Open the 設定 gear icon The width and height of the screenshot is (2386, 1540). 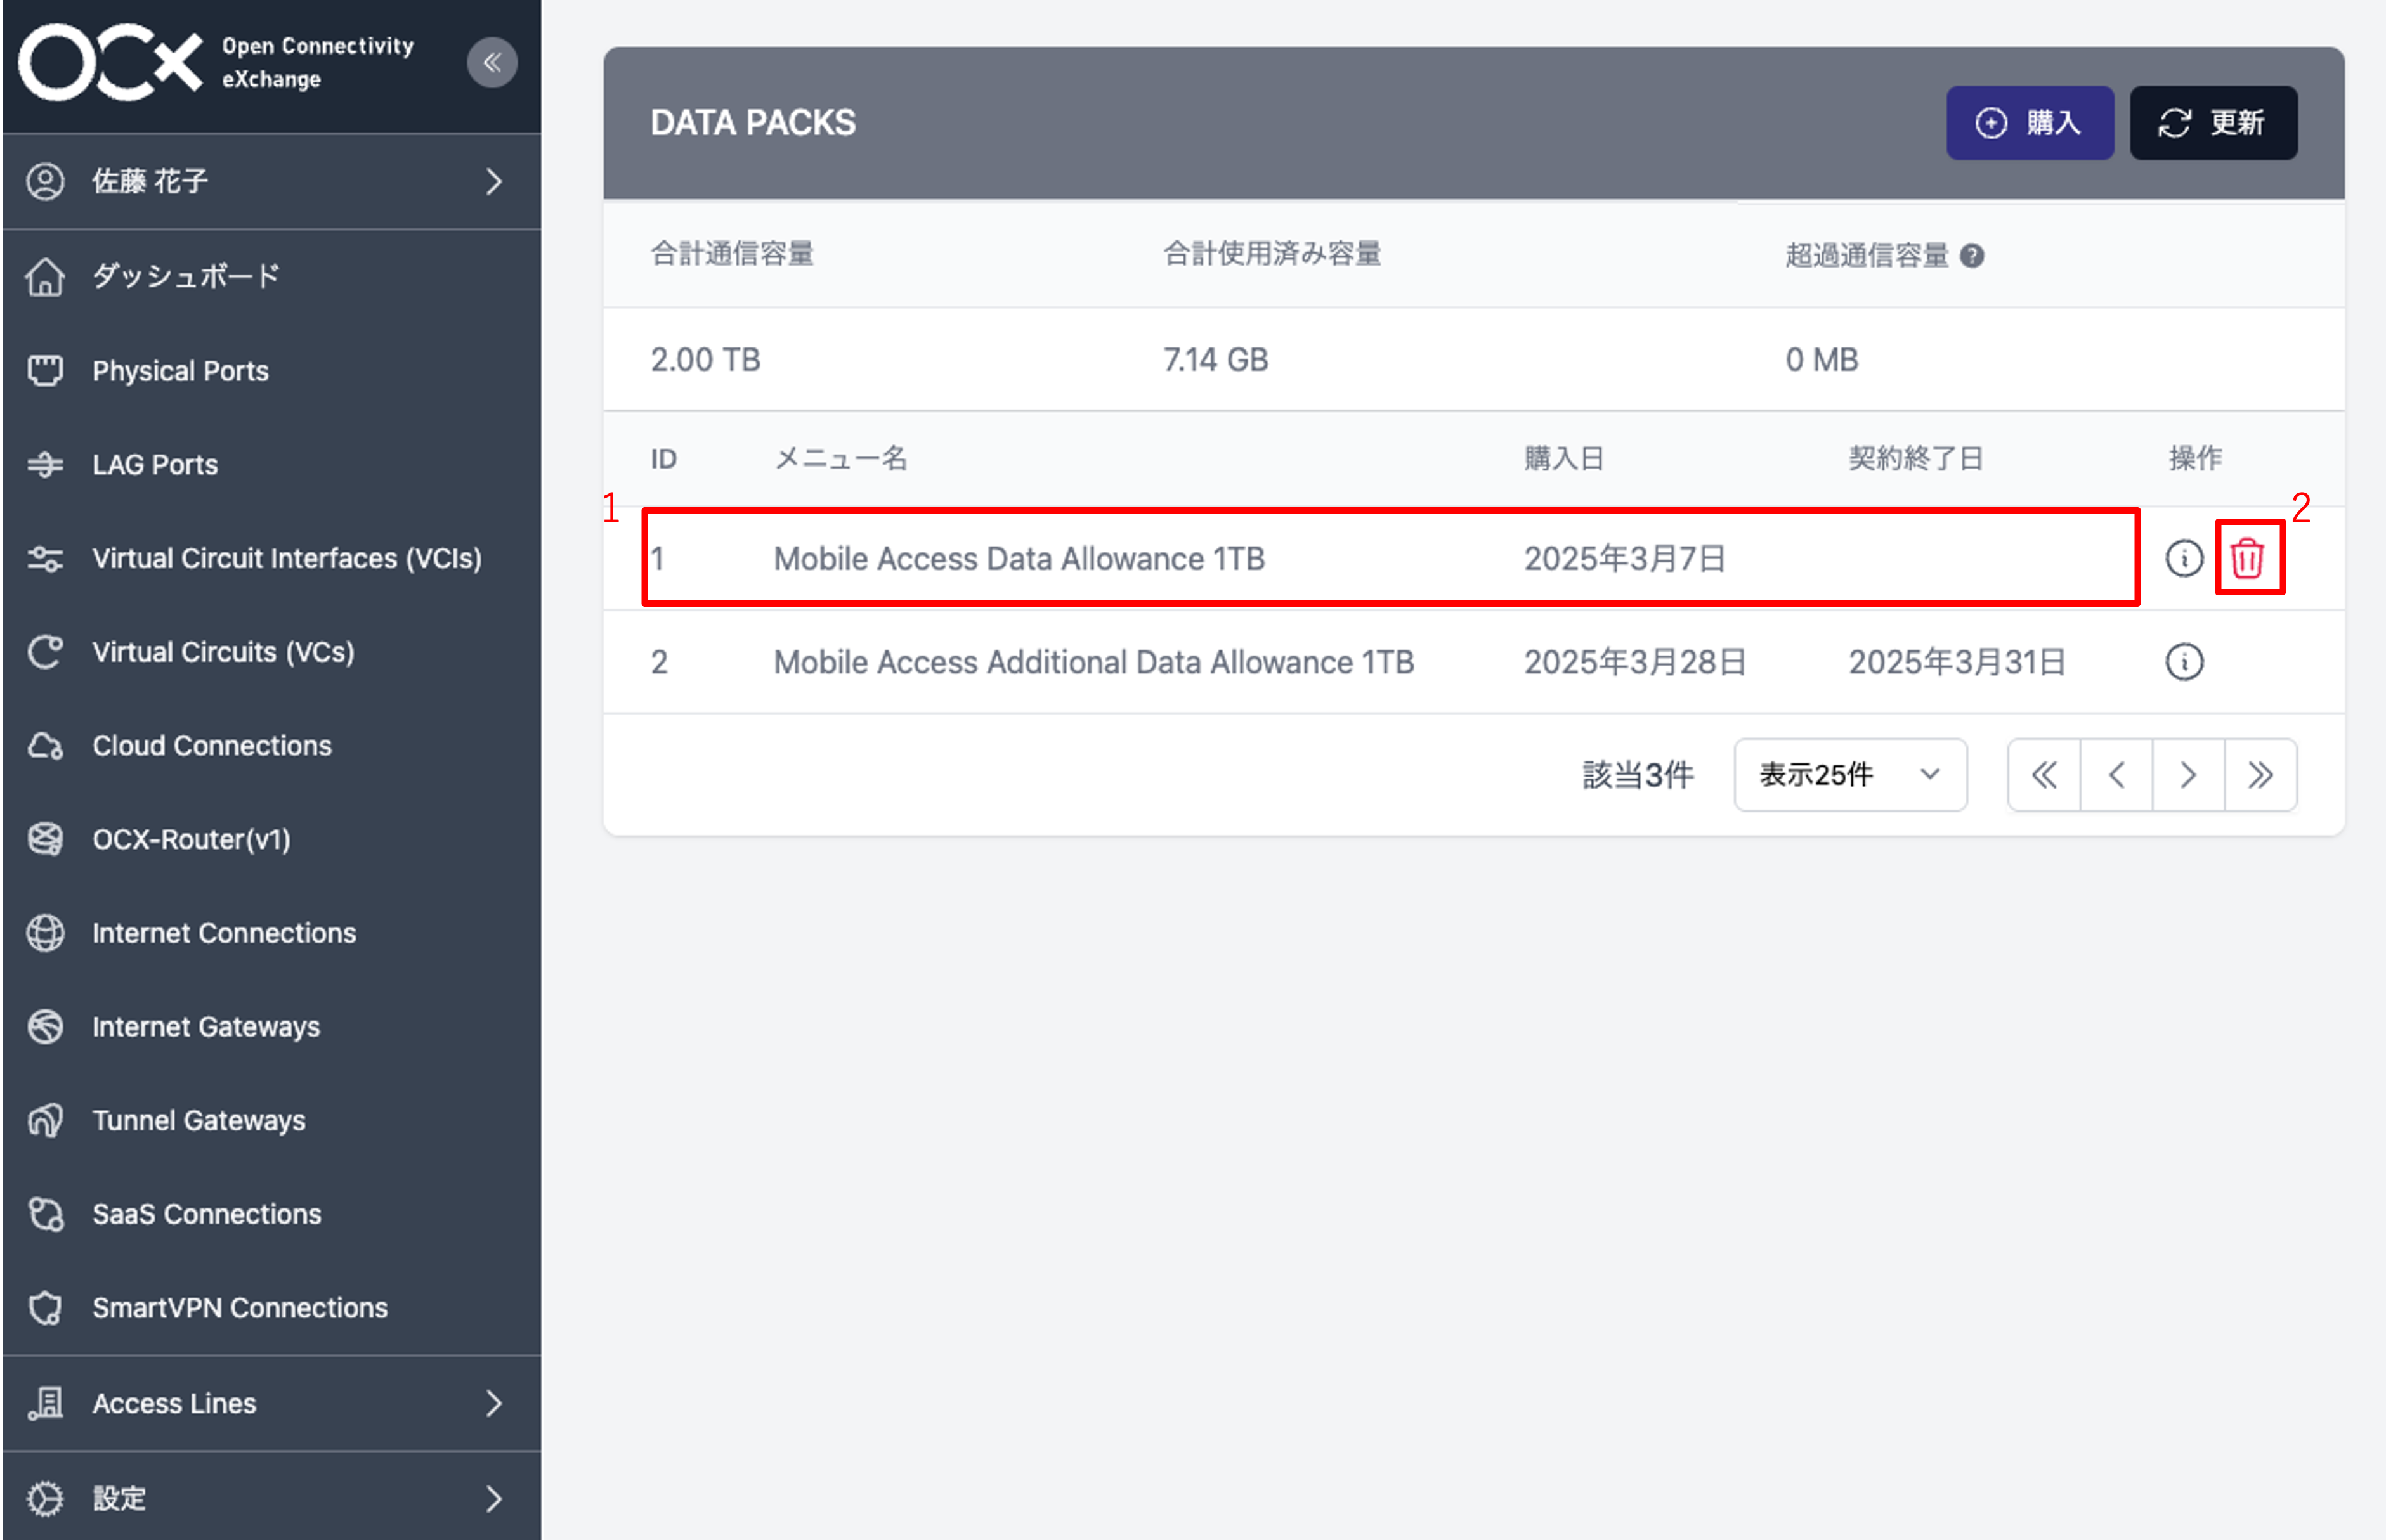45,1497
